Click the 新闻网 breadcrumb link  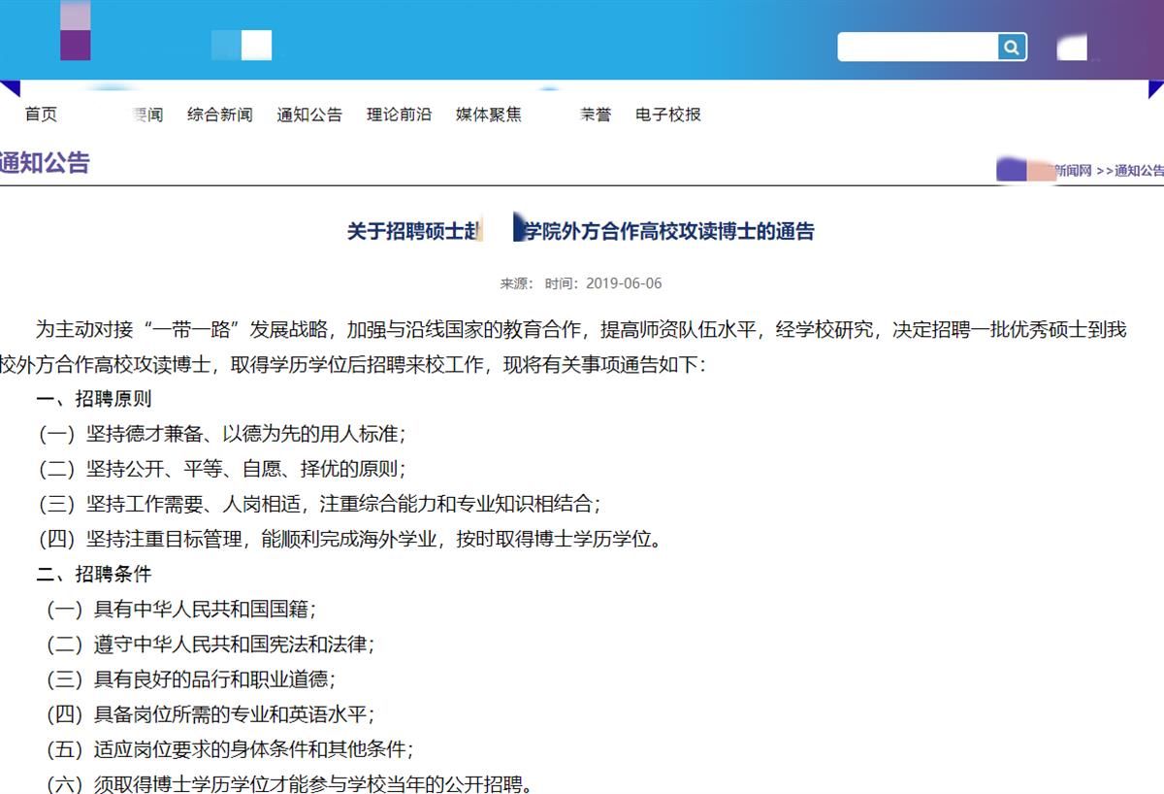point(1072,171)
